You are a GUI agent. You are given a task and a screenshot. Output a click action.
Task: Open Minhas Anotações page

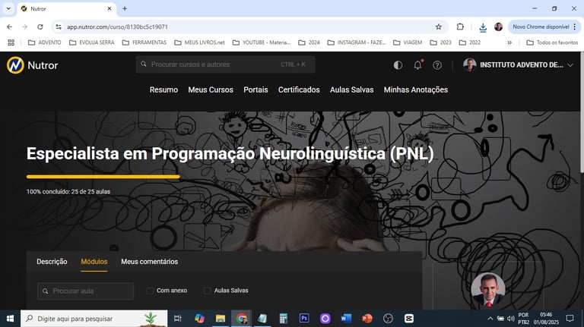point(416,90)
